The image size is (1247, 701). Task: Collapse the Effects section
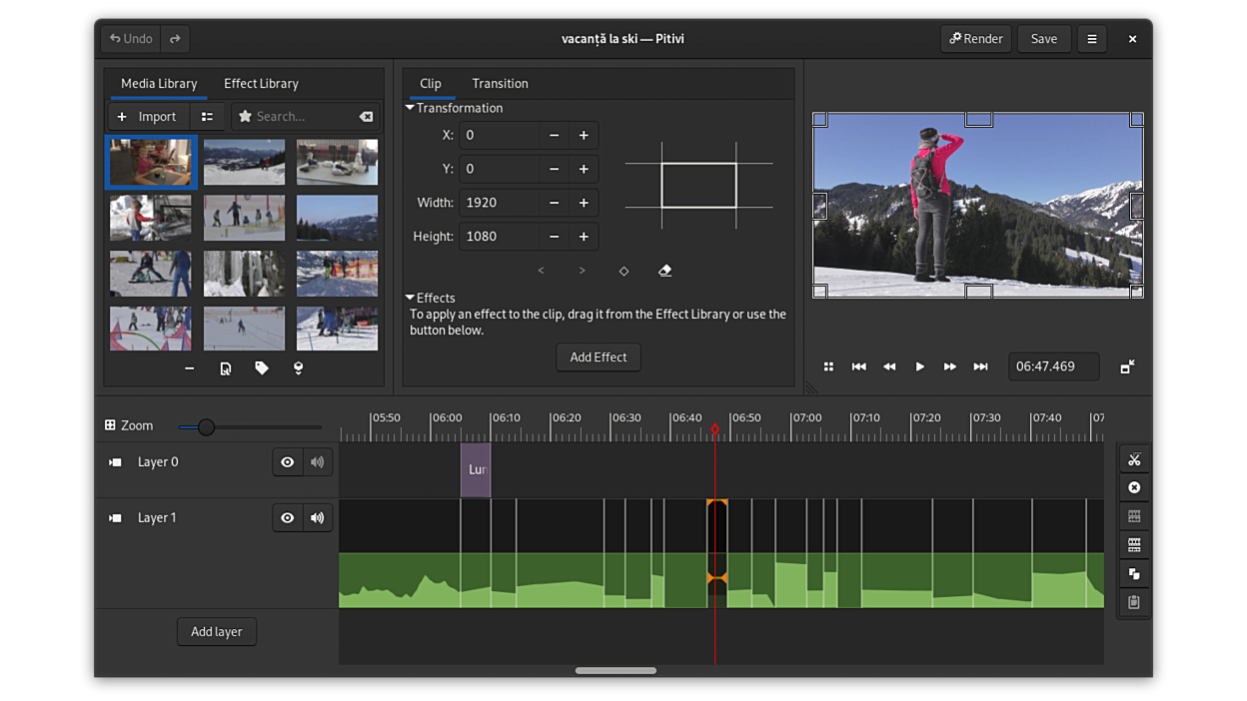[410, 298]
